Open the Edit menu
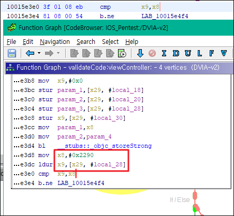 coord(28,42)
